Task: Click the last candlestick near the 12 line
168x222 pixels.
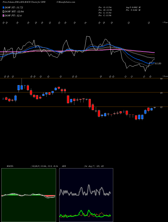Action: [155, 108]
